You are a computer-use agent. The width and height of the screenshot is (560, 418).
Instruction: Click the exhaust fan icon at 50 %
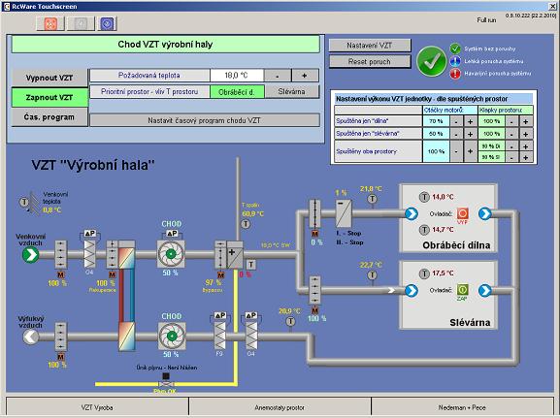(x=172, y=336)
